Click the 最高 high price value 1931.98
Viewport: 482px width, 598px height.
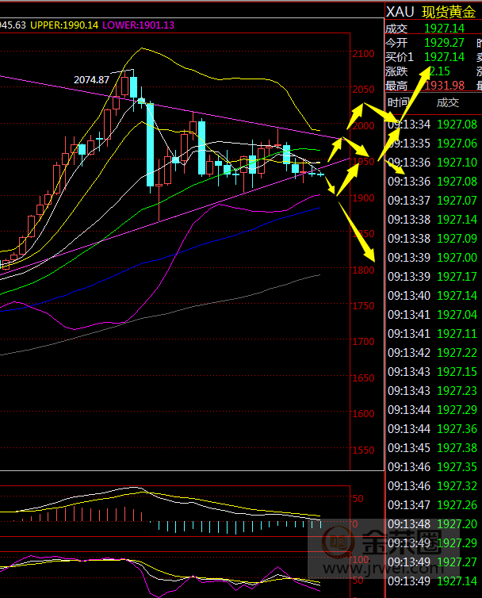[x=444, y=86]
